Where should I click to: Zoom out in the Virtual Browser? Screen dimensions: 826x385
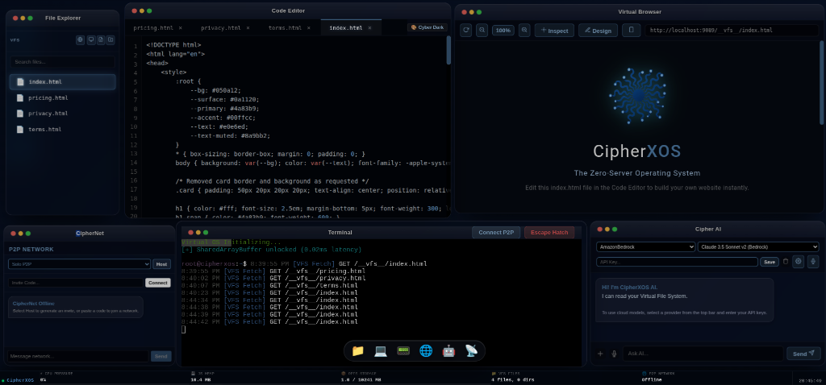pyautogui.click(x=482, y=31)
